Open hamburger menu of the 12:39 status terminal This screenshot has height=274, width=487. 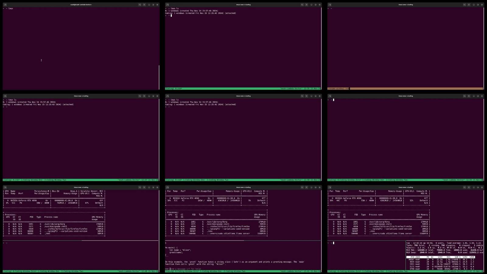tap(469, 96)
